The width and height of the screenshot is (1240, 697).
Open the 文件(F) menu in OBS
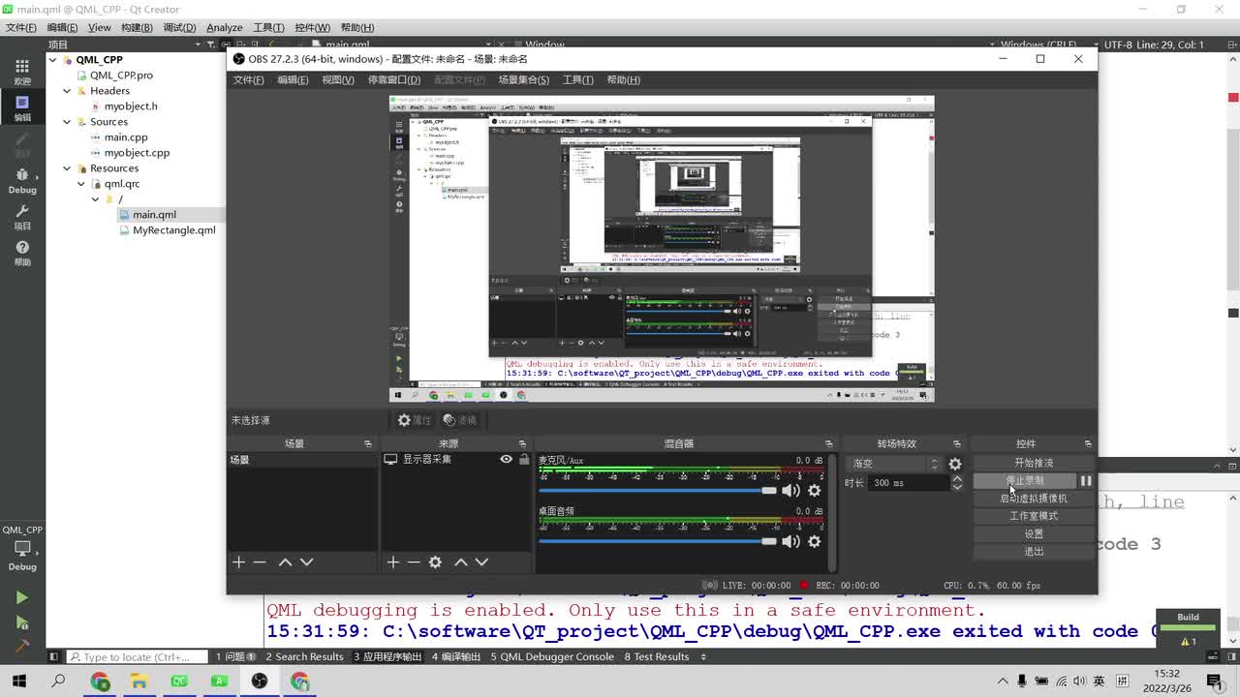[x=248, y=79]
